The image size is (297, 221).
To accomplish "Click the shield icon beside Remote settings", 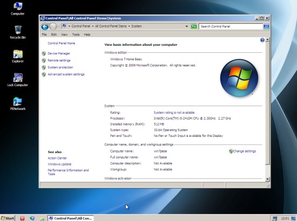I will [x=44, y=60].
